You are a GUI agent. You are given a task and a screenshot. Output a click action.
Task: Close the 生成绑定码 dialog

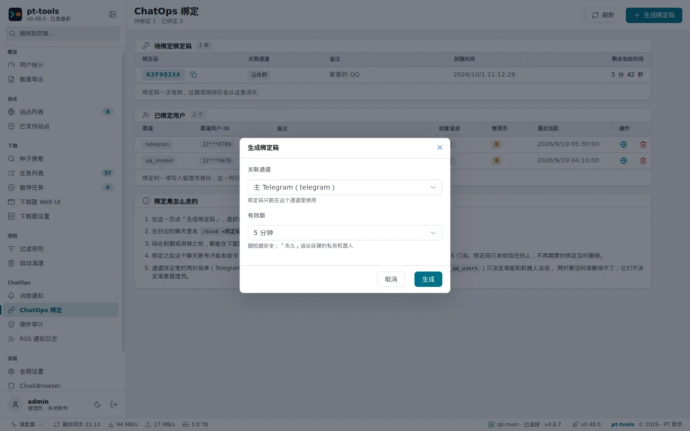[x=439, y=147]
